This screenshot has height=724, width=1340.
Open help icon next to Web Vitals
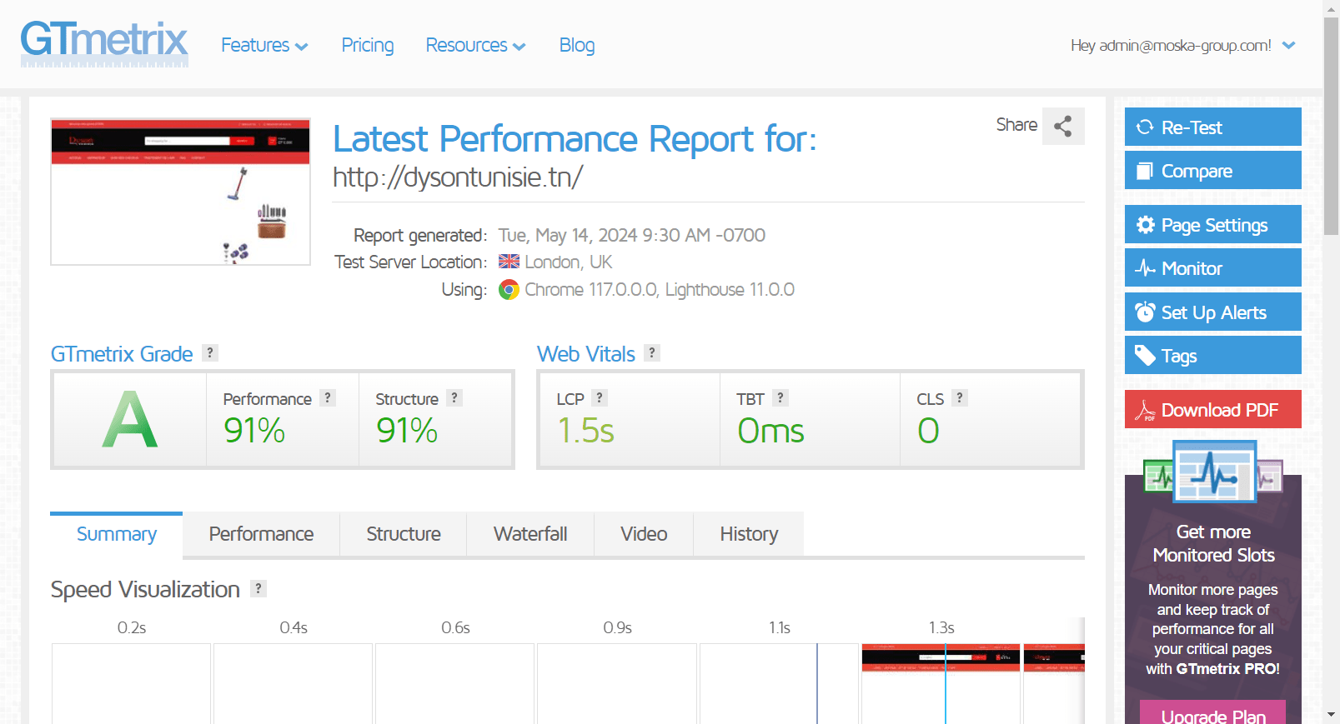[652, 352]
